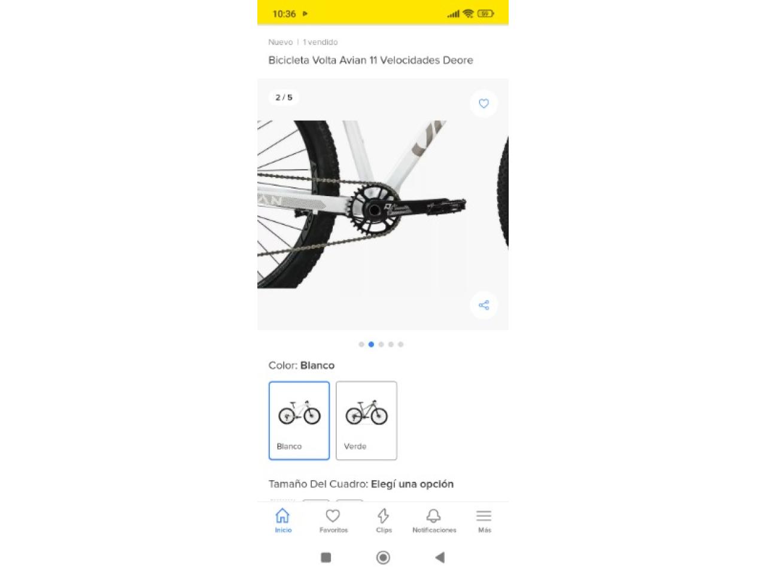The image size is (766, 574).
Task: Tap the product title Bicicleta Volta Avian
Action: (x=370, y=60)
